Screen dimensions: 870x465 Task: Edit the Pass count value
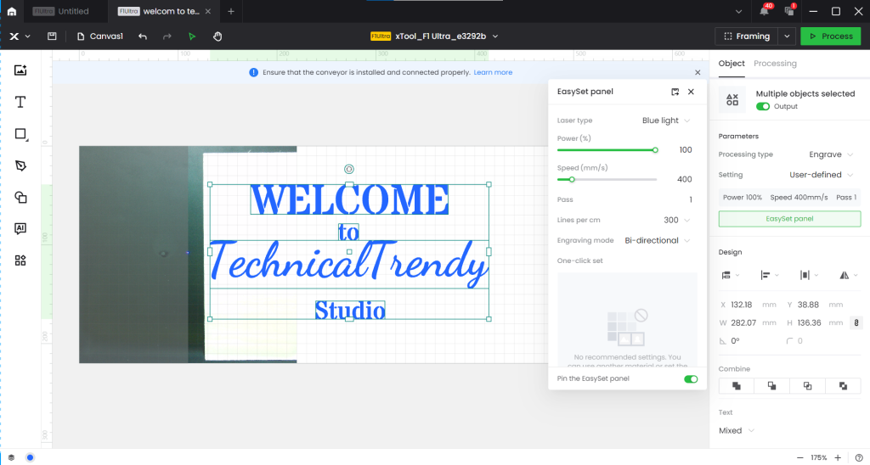[x=690, y=199]
